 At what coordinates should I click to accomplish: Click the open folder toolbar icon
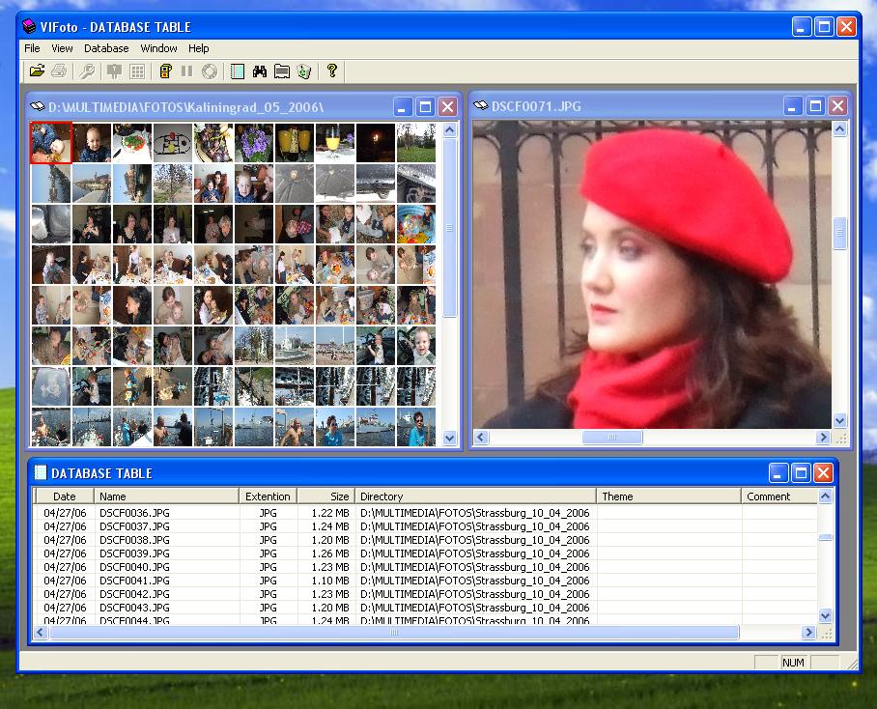[x=37, y=71]
